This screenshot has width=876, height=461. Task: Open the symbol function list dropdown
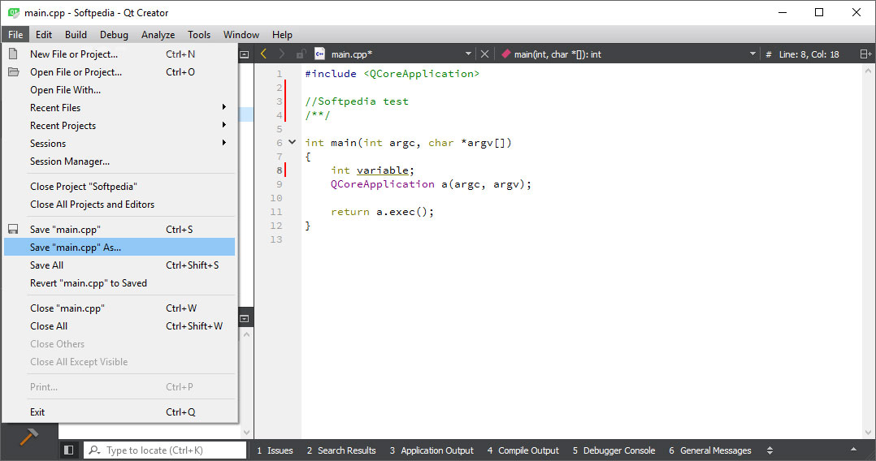tap(752, 54)
